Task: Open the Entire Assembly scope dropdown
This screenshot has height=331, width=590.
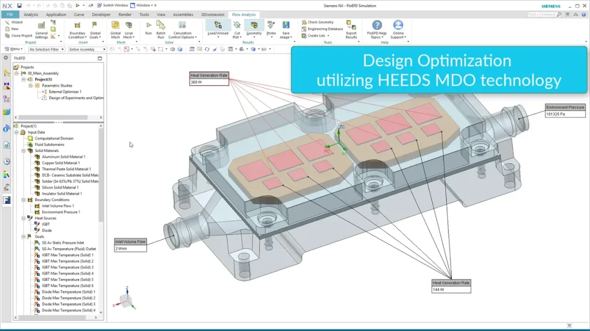Action: pyautogui.click(x=87, y=50)
